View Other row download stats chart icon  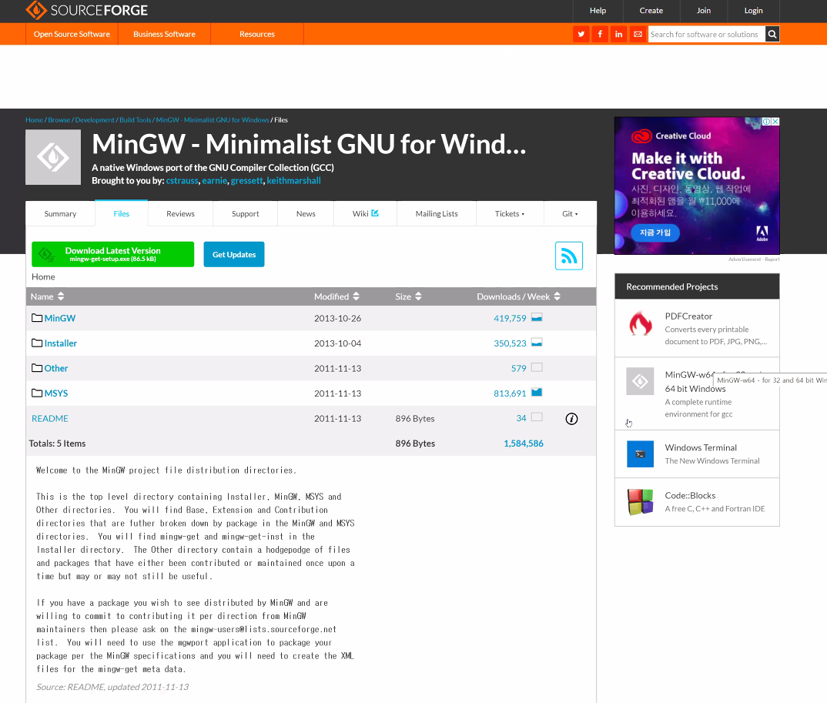click(x=537, y=367)
